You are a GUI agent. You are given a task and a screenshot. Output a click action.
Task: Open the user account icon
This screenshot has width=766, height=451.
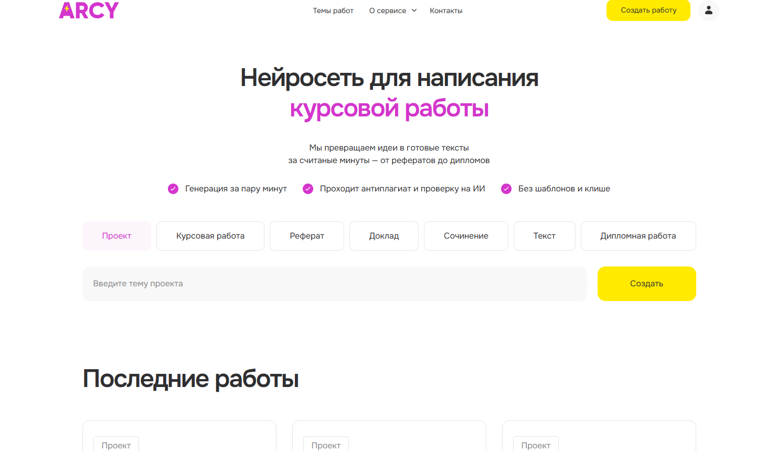tap(708, 10)
